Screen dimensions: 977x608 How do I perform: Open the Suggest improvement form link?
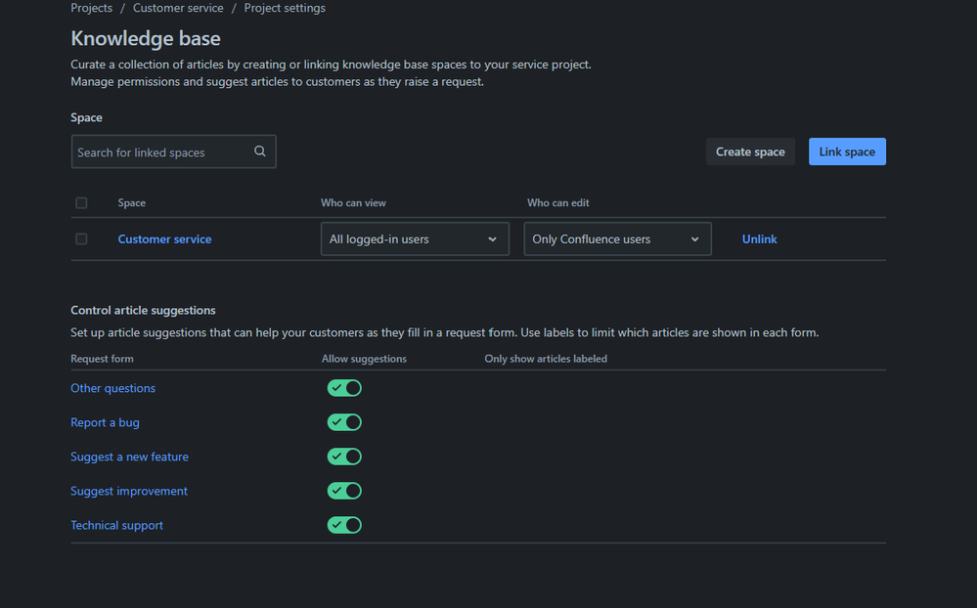click(x=129, y=491)
